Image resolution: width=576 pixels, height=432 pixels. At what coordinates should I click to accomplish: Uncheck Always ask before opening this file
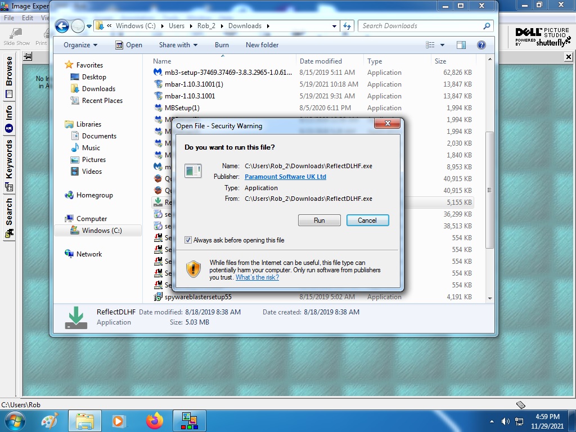(x=188, y=240)
